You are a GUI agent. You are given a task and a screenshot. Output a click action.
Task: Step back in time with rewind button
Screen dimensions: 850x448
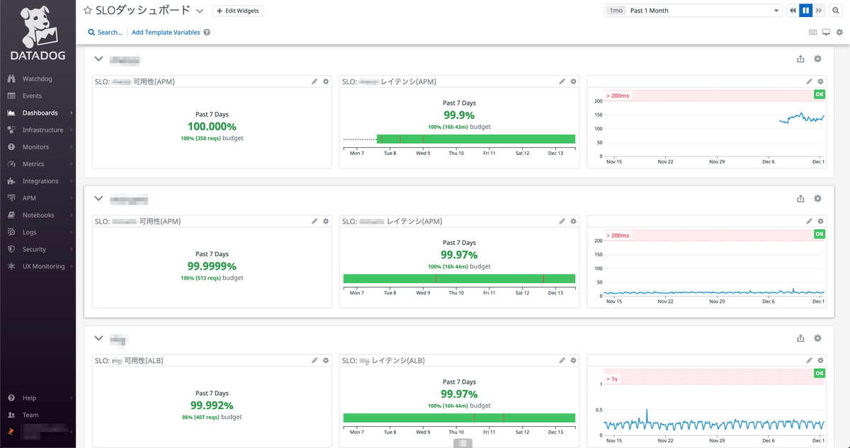pos(793,11)
